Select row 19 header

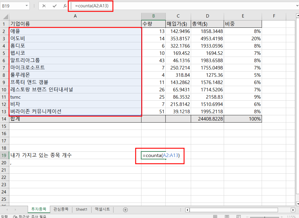(4, 156)
